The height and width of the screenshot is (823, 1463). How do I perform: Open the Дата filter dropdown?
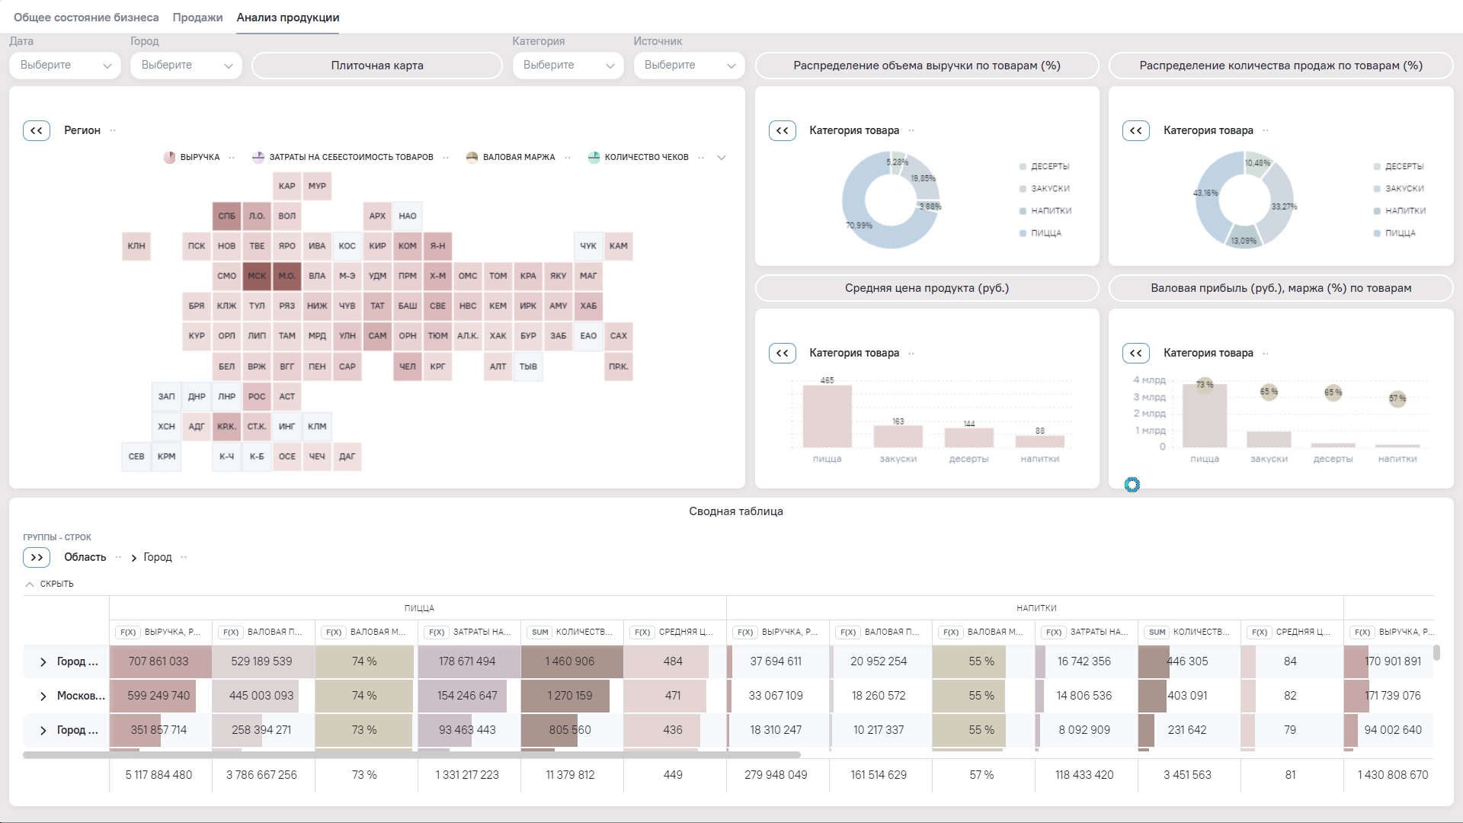click(x=65, y=66)
